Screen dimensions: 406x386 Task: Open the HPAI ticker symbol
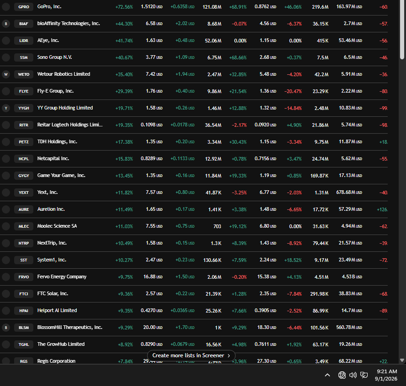[24, 311]
